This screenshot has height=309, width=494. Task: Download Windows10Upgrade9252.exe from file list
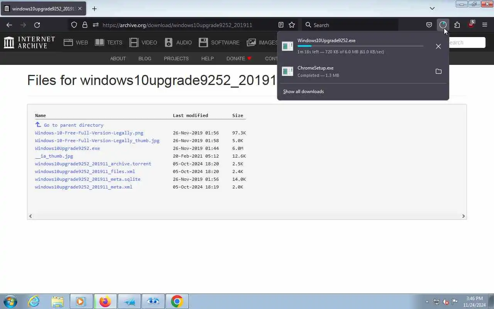(68, 148)
